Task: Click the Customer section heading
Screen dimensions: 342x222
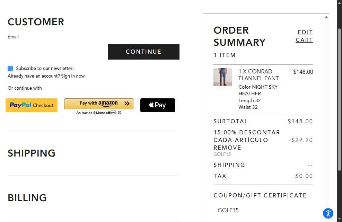Action: pos(36,22)
